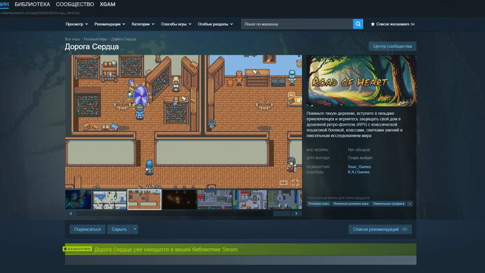Open publisher K.A.I Games link
The width and height of the screenshot is (485, 273).
[x=358, y=173]
